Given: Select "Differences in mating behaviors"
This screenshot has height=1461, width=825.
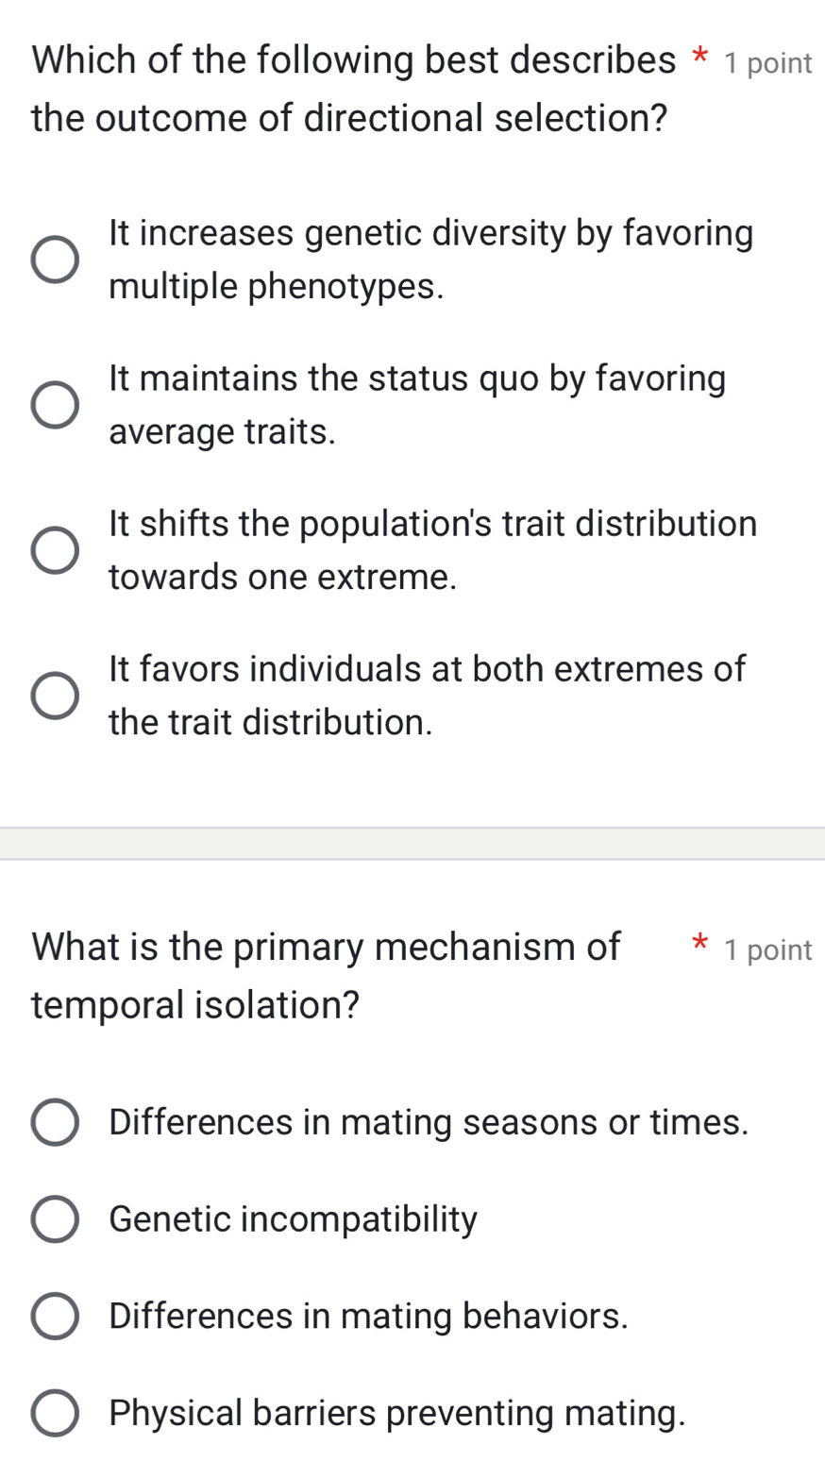Looking at the screenshot, I should coord(54,1316).
